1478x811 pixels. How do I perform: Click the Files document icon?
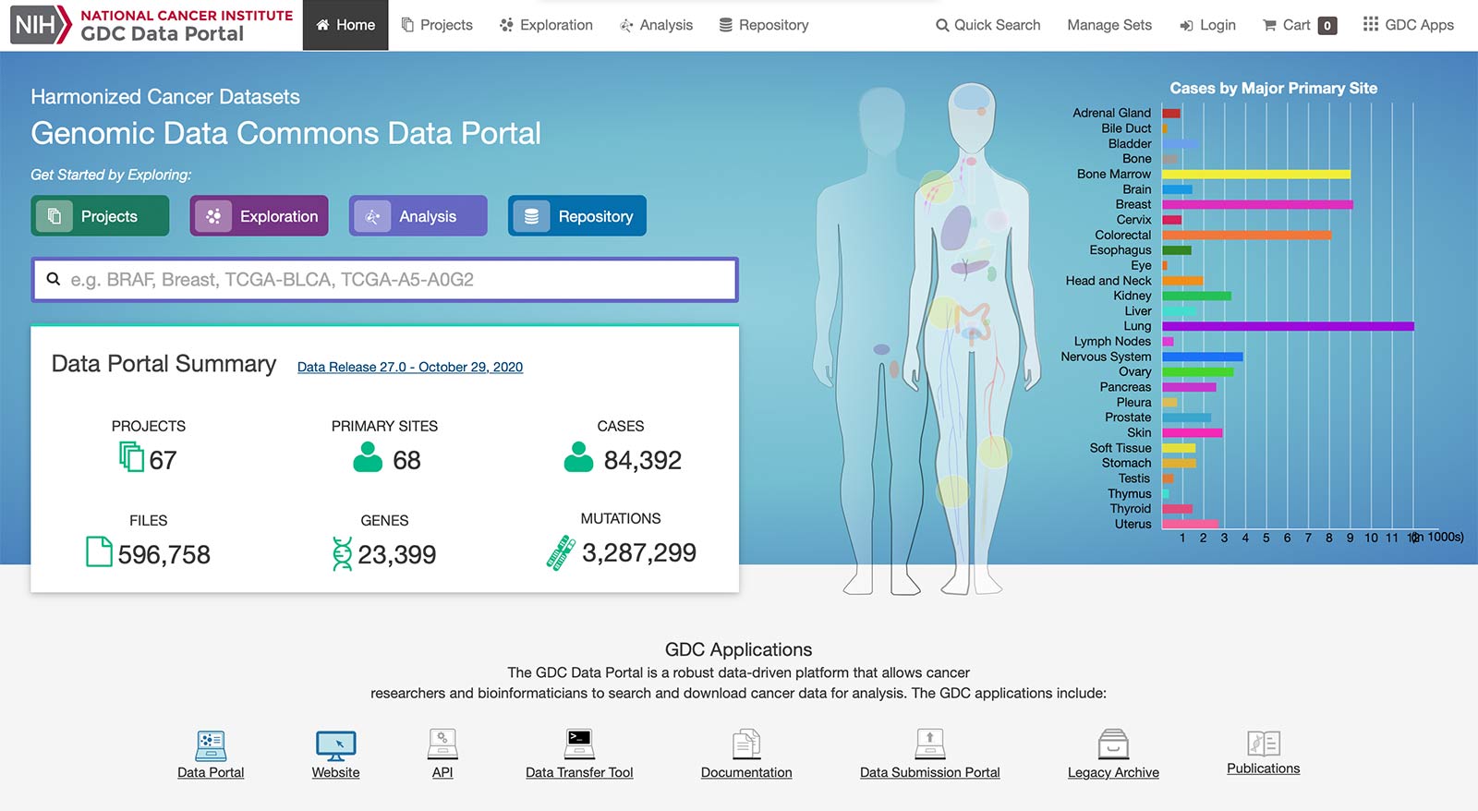[x=99, y=551]
